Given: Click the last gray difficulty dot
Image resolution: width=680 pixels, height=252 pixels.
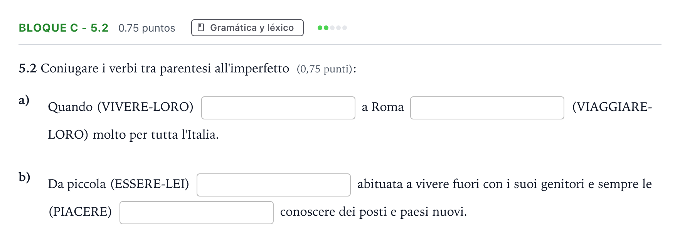Looking at the screenshot, I should coord(345,28).
